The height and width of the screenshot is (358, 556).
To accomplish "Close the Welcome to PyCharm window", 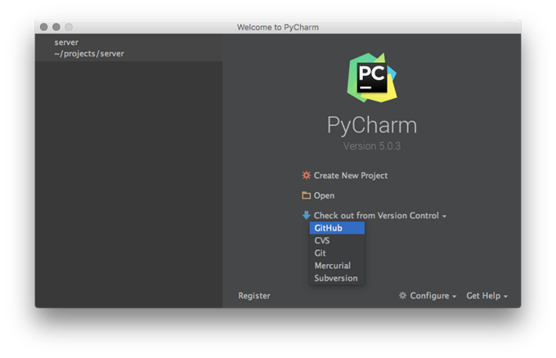I will 43,27.
